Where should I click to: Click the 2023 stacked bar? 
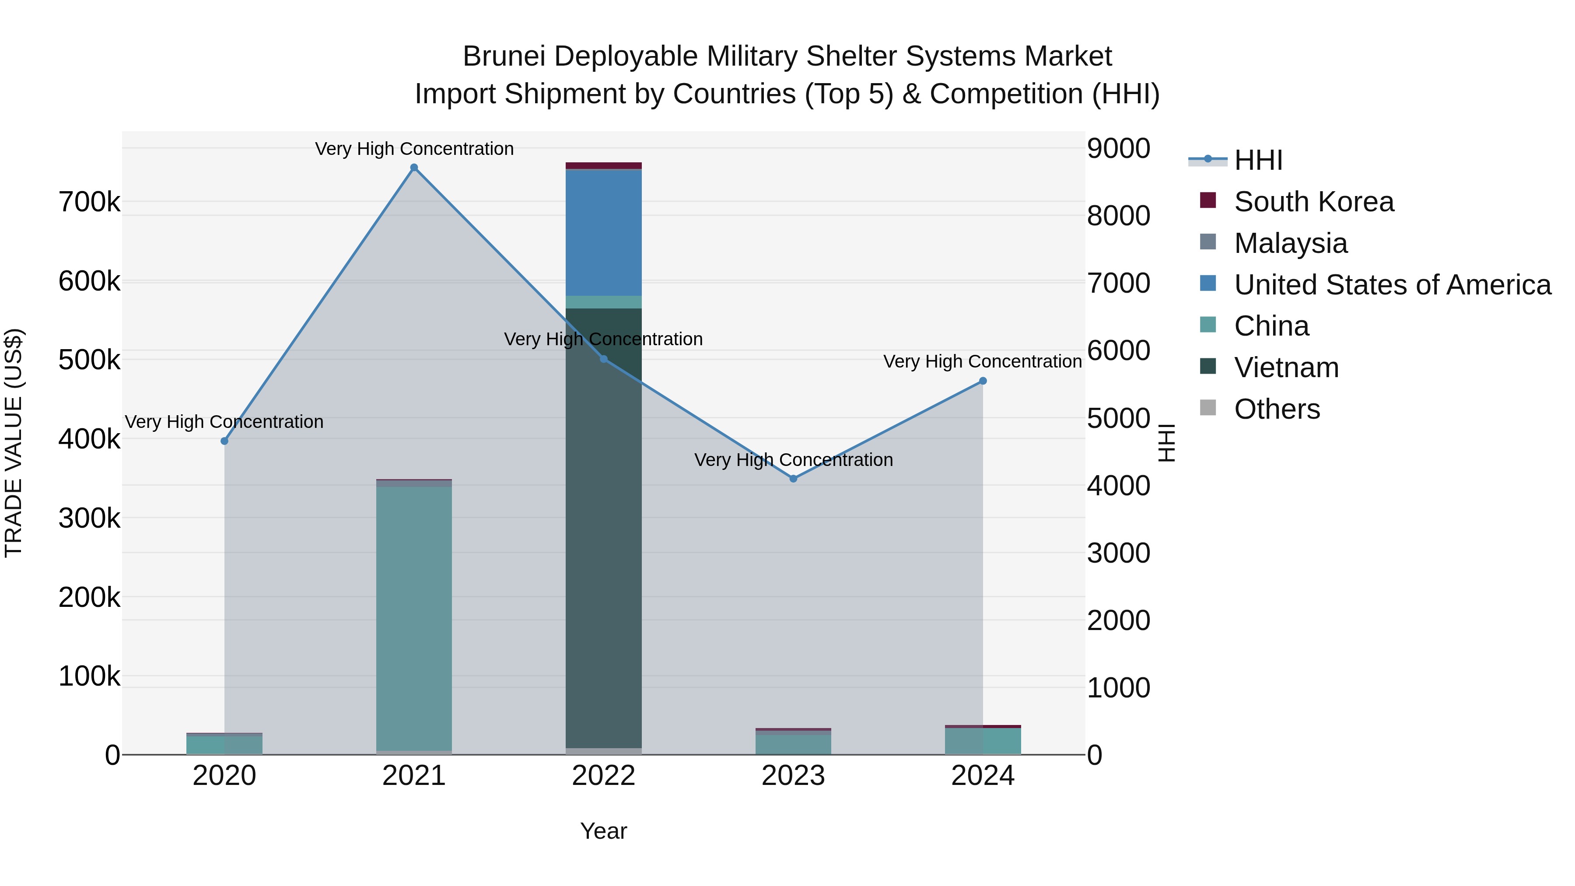coord(793,741)
